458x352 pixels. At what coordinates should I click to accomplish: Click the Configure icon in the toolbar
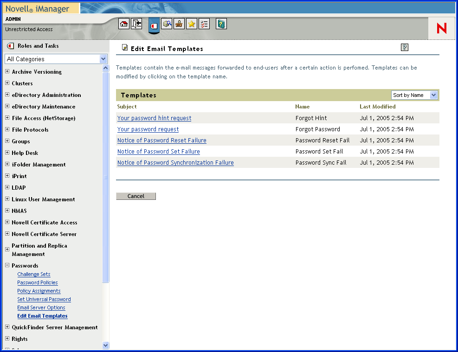point(179,23)
